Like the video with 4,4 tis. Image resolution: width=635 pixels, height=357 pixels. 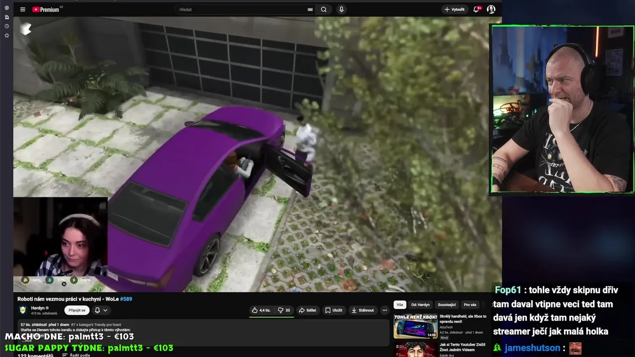[x=261, y=310]
